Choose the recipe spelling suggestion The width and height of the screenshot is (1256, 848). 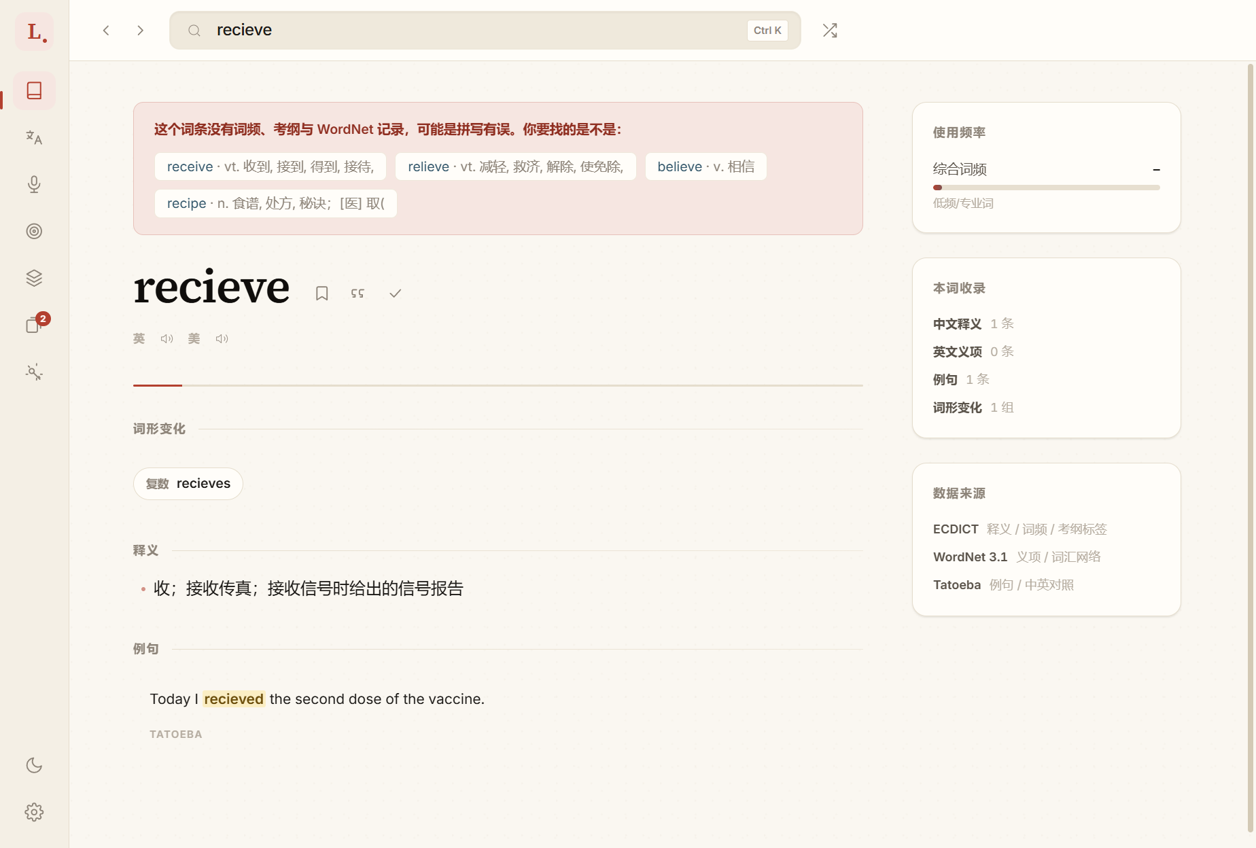(x=276, y=203)
